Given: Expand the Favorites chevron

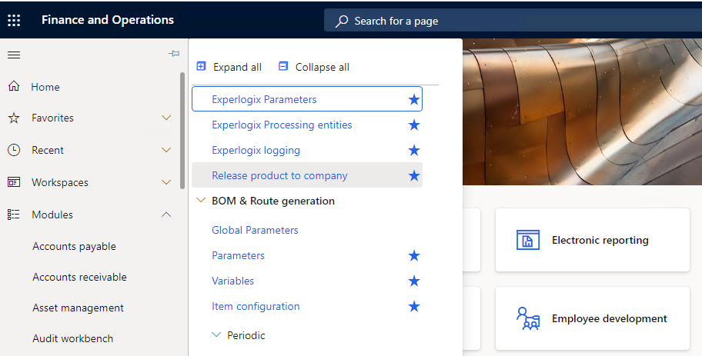Looking at the screenshot, I should pos(166,118).
